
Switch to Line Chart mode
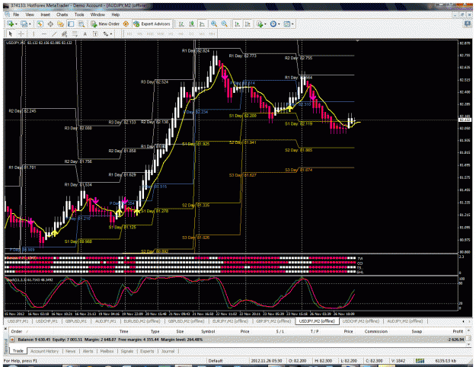click(x=202, y=24)
